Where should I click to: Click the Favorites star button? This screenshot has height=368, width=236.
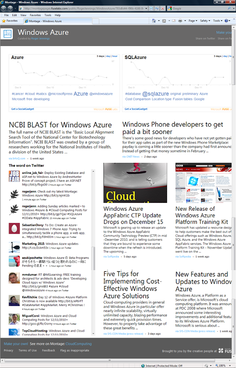(10, 21)
